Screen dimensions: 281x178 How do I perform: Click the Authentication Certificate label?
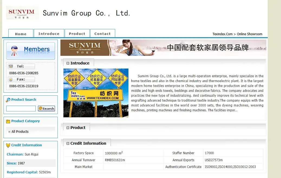(x=183, y=167)
